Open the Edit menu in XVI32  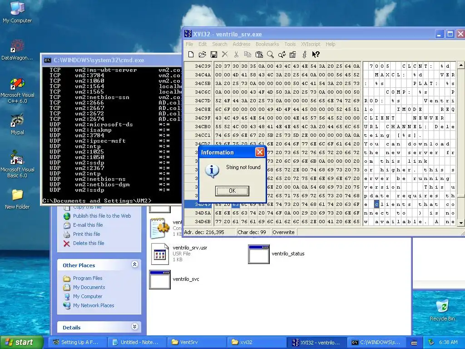(x=203, y=44)
